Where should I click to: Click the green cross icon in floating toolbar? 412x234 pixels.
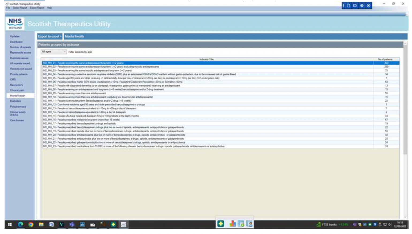pos(221,224)
